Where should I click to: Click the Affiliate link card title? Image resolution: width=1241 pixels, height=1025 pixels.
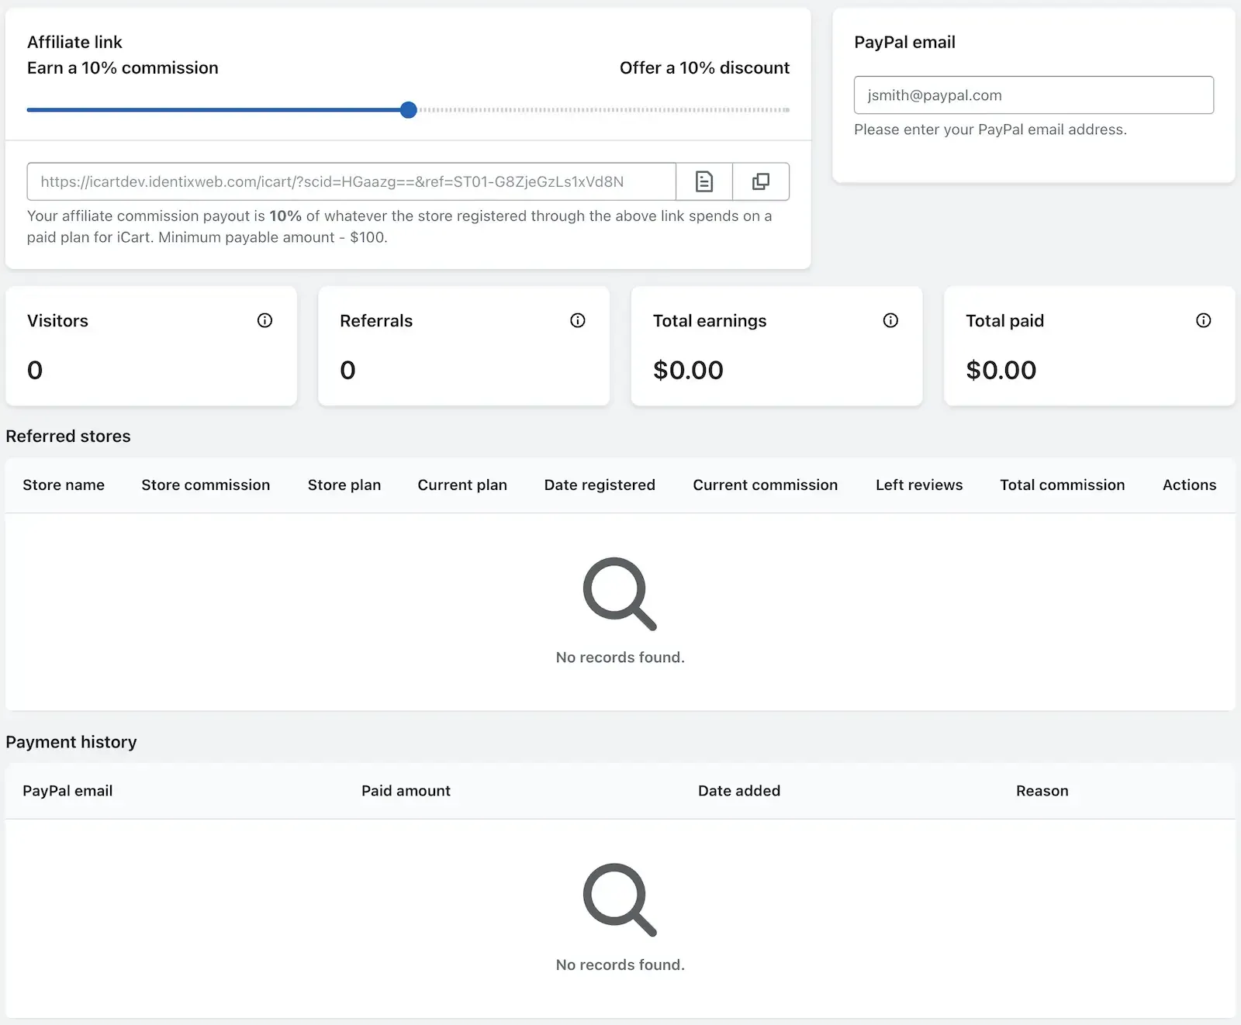click(74, 42)
